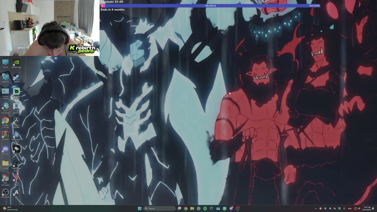Click the webcam overlay video

(50, 28)
